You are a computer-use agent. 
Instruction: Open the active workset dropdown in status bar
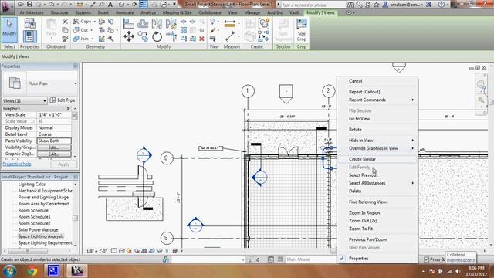pos(243,260)
